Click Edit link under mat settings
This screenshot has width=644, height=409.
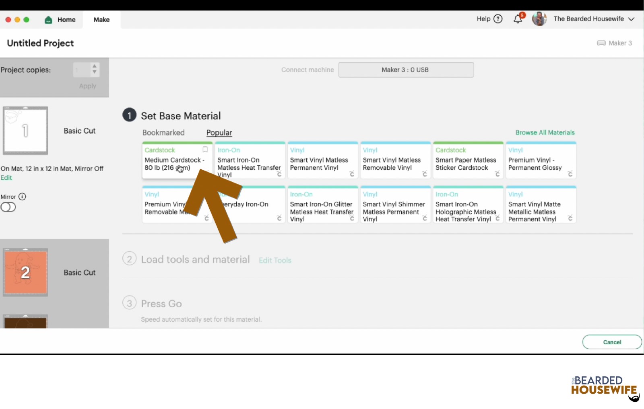[x=6, y=178]
